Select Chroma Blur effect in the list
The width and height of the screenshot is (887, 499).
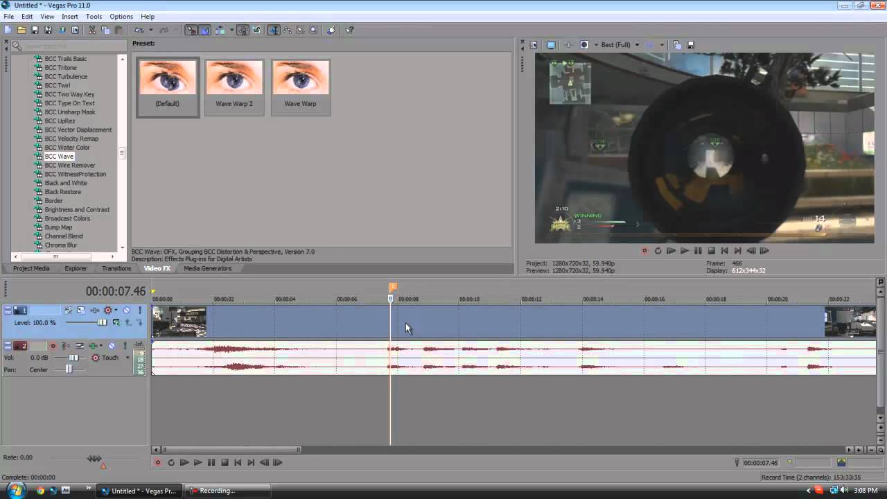pyautogui.click(x=61, y=245)
